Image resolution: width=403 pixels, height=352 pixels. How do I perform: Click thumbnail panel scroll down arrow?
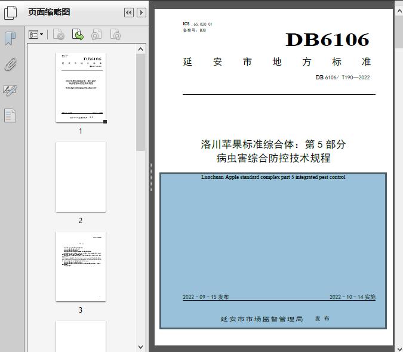(140, 347)
